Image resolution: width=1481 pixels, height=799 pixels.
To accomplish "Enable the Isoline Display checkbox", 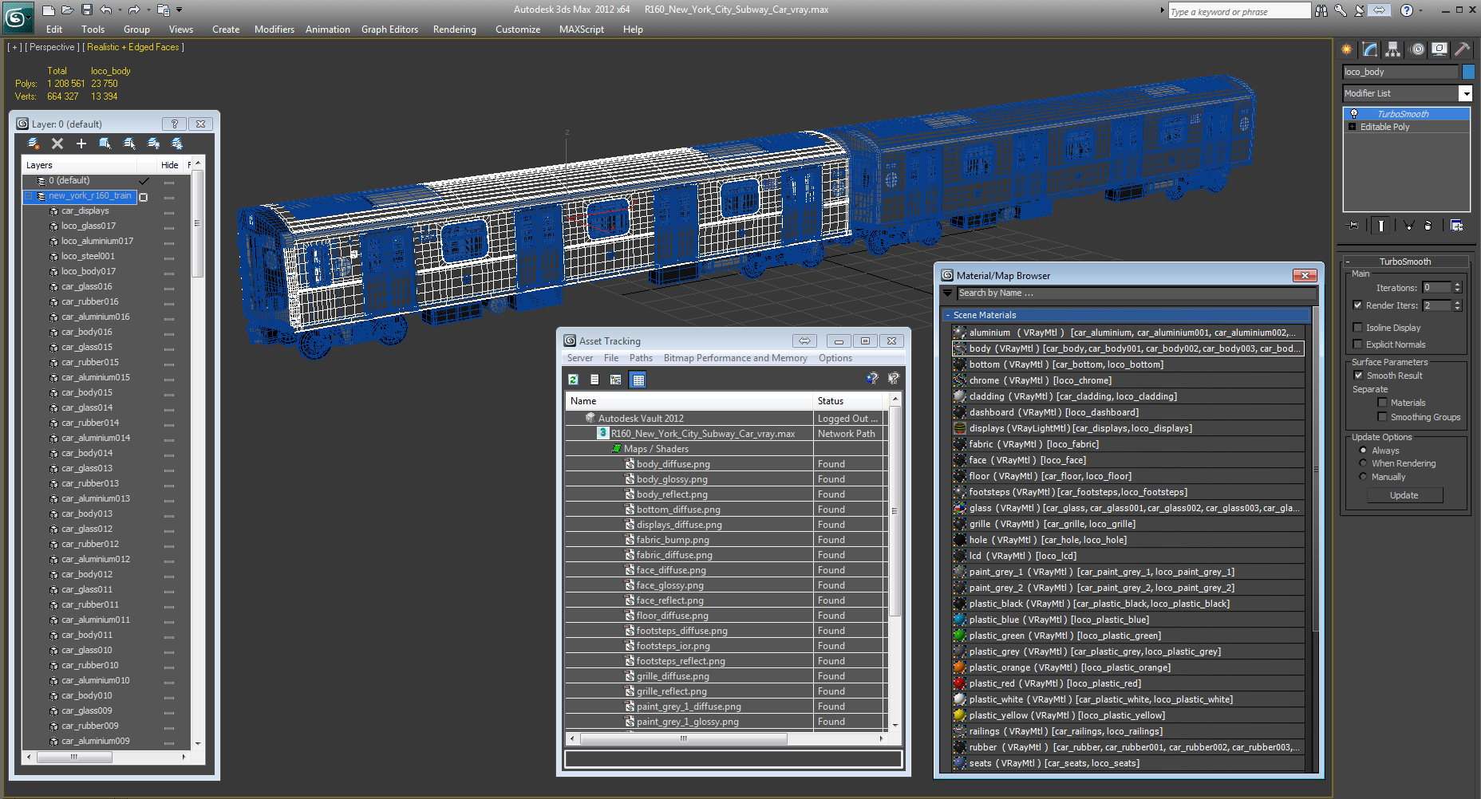I will [x=1358, y=328].
